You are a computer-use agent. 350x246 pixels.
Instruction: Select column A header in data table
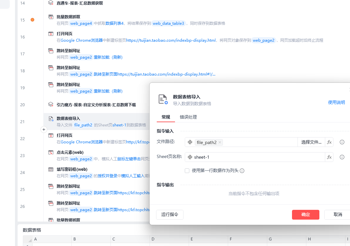52,239
